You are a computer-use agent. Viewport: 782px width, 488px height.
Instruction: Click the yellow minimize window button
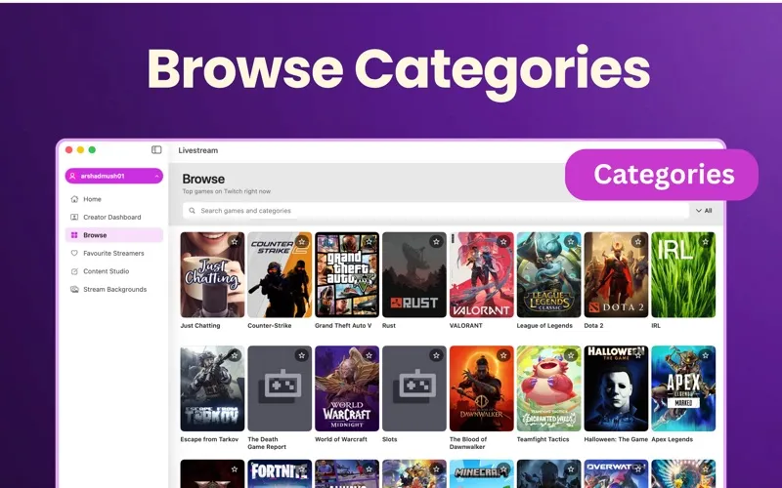pyautogui.click(x=80, y=150)
